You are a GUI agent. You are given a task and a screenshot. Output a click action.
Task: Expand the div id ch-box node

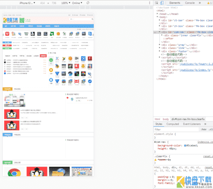(x=160, y=26)
